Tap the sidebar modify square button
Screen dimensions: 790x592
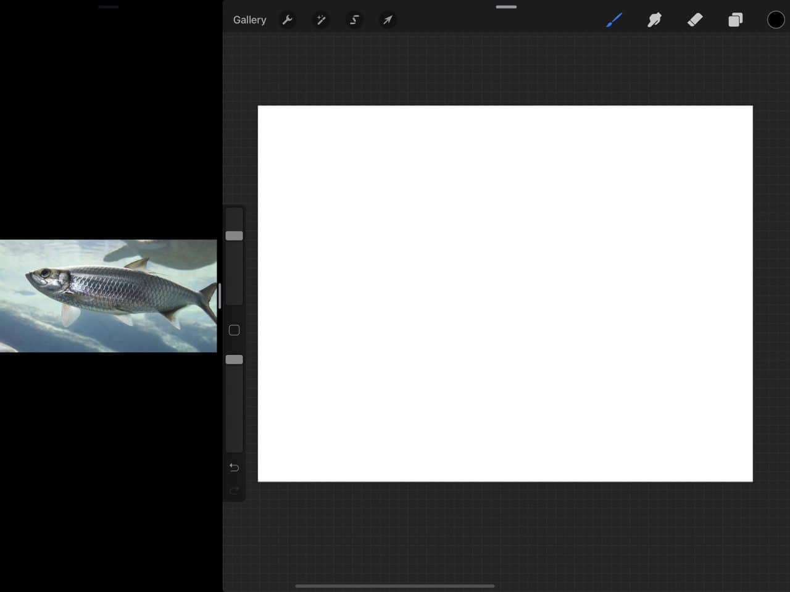click(x=234, y=330)
